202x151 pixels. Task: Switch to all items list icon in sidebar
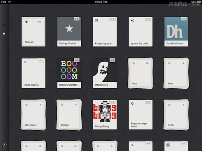(4, 42)
